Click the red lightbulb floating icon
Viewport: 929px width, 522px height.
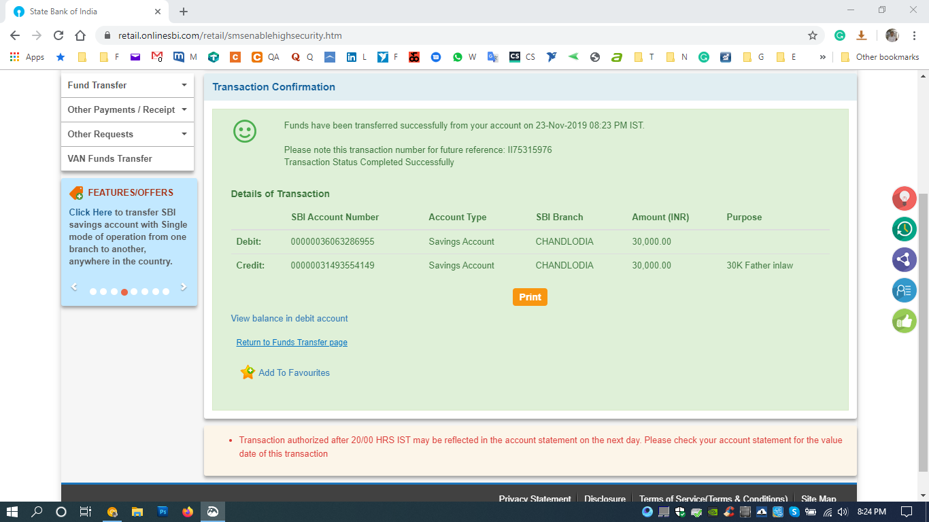pos(905,198)
